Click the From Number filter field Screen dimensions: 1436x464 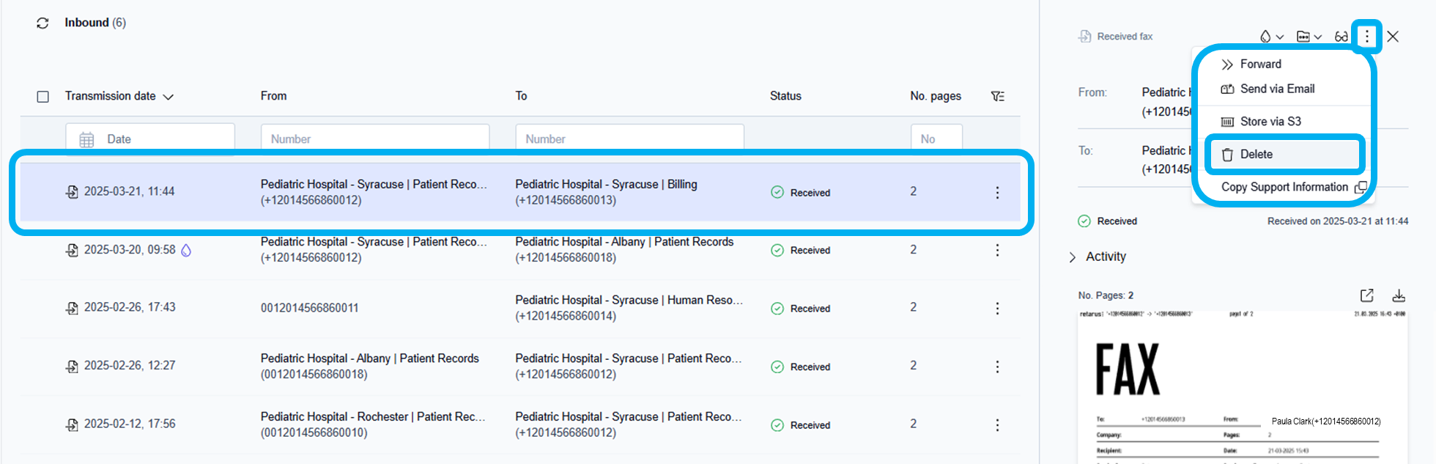pyautogui.click(x=374, y=139)
